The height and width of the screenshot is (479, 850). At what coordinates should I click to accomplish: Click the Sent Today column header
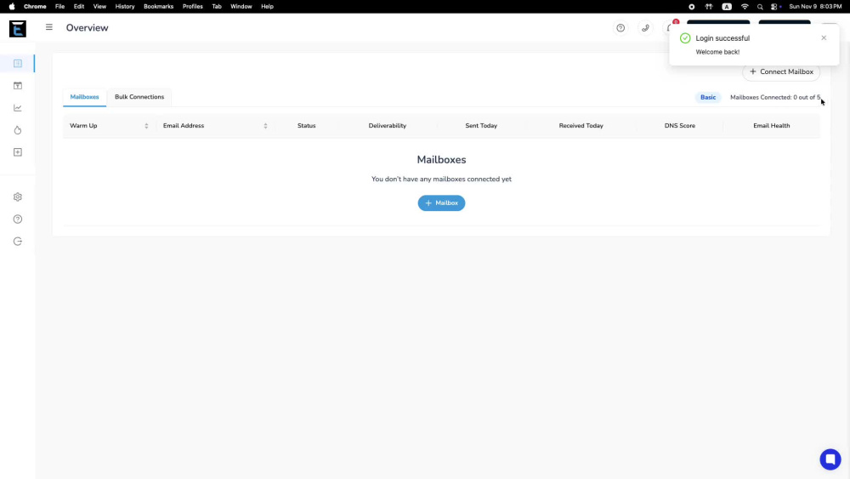[481, 126]
